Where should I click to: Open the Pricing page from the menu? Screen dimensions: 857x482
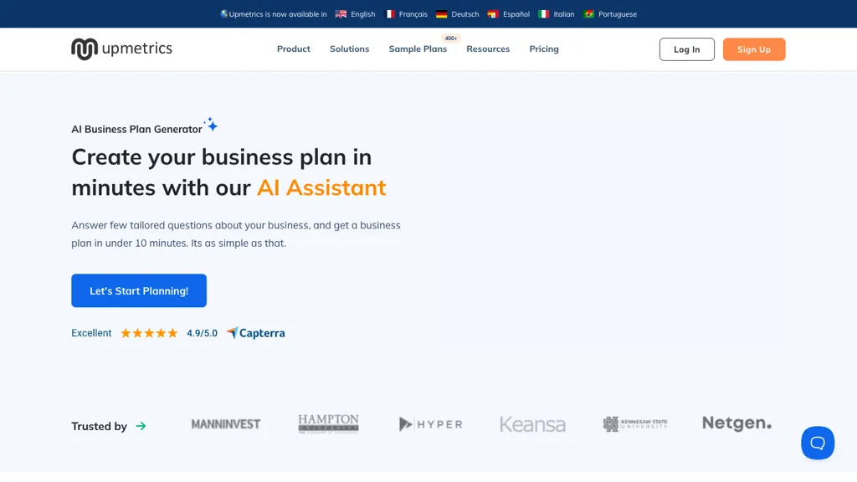(x=543, y=49)
